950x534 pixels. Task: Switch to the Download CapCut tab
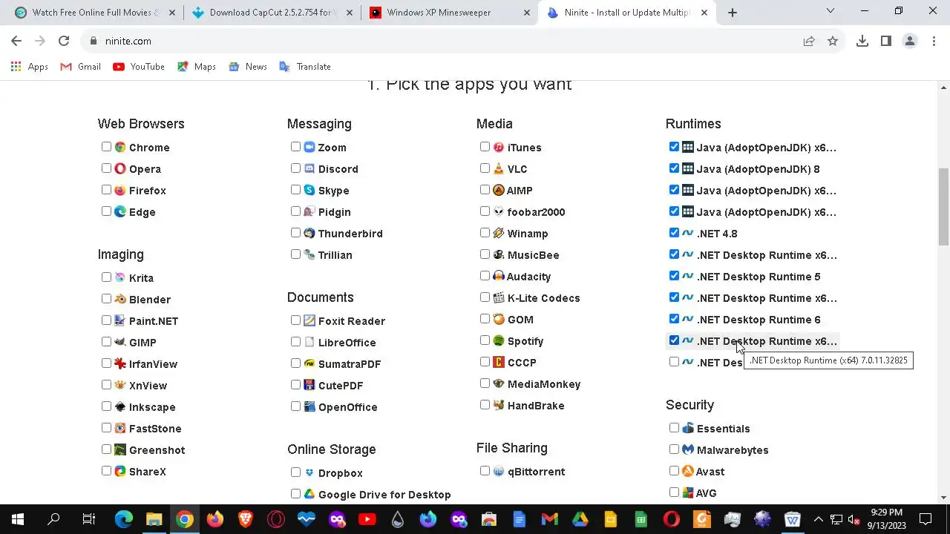tap(271, 13)
